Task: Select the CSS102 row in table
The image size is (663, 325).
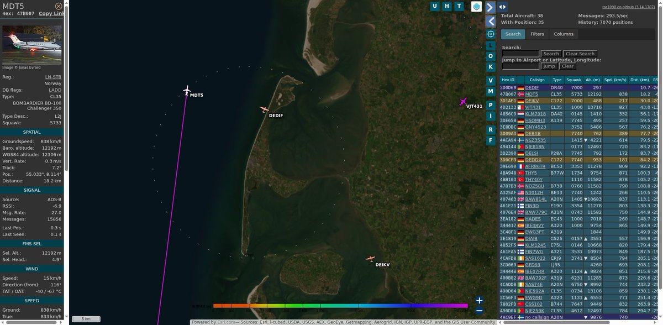Action: click(x=578, y=303)
